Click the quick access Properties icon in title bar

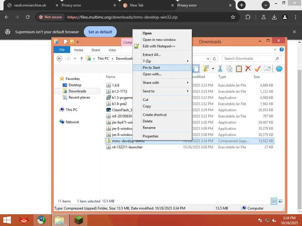click(66, 42)
